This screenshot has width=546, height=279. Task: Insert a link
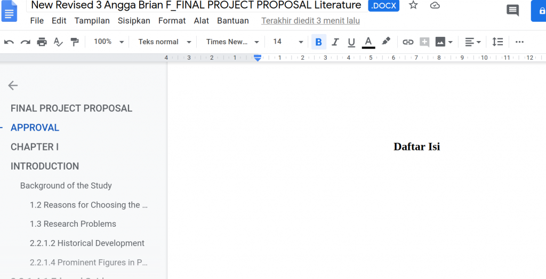click(408, 42)
